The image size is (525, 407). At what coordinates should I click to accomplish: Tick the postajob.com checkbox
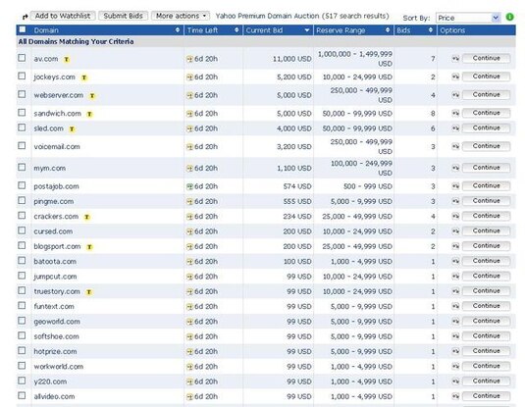coord(22,185)
